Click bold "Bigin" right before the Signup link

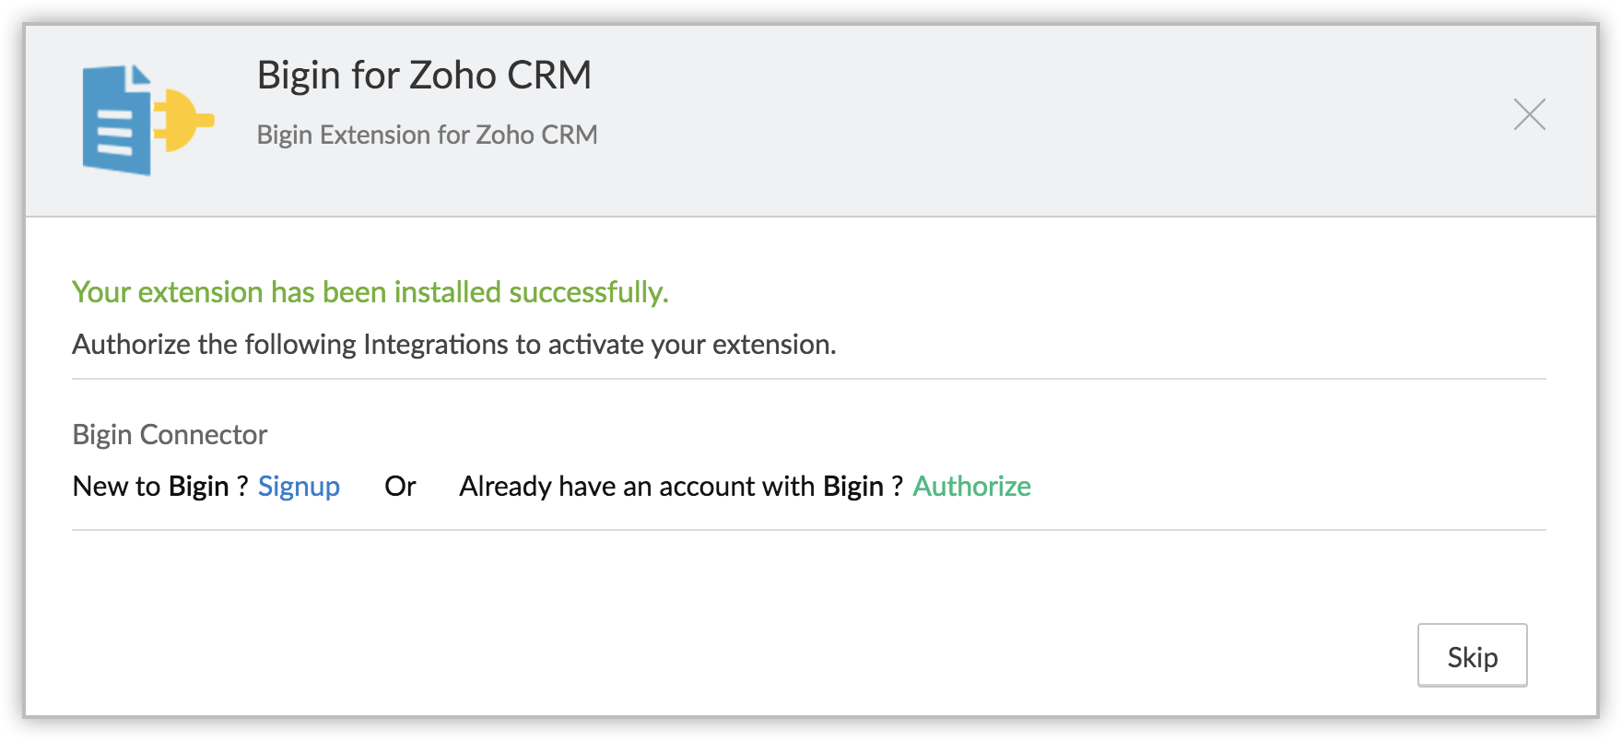point(198,486)
